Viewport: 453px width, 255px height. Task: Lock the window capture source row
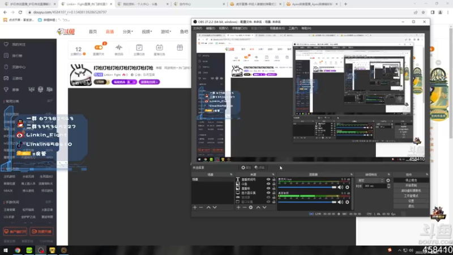[273, 202]
